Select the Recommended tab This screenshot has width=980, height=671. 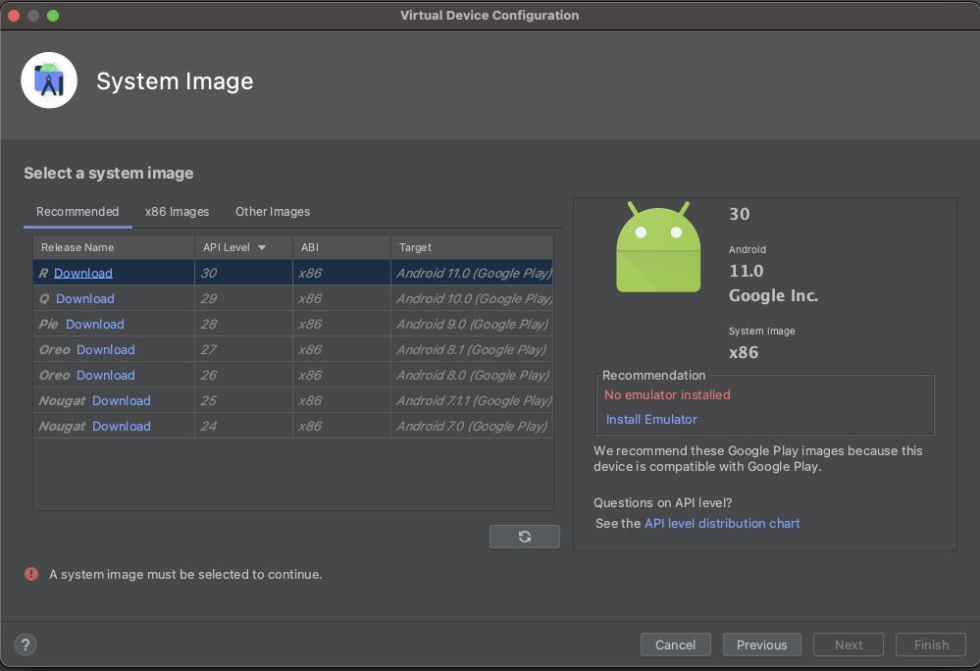pos(77,212)
